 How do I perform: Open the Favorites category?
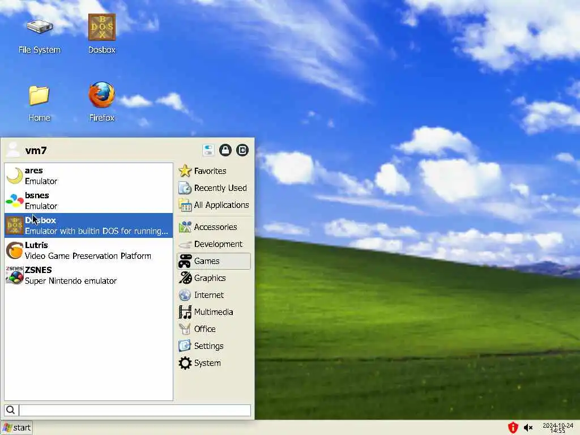point(214,171)
